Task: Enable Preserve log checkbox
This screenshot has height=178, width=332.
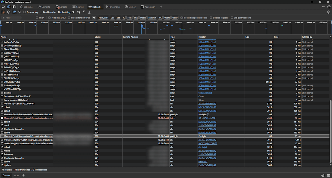Action: (25, 12)
